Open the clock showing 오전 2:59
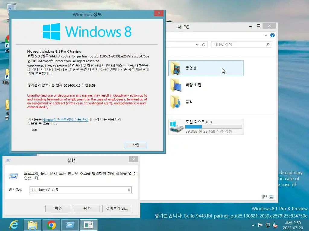This screenshot has width=309, height=231. point(293,223)
